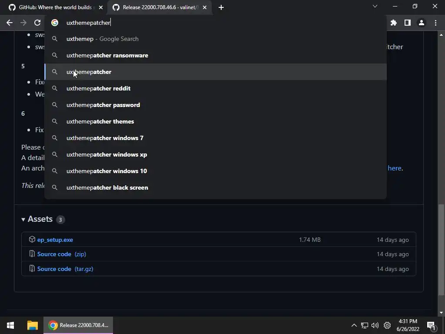Image resolution: width=445 pixels, height=334 pixels.
Task: Choose the 'uxthemepatcher reddit' suggestion
Action: pyautogui.click(x=216, y=88)
